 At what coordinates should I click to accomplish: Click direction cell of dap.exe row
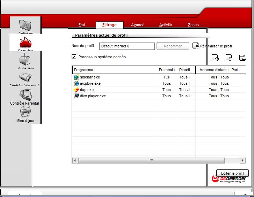click(x=186, y=90)
